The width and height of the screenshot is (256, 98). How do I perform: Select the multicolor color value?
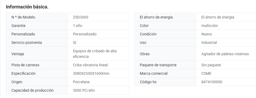click(x=210, y=26)
